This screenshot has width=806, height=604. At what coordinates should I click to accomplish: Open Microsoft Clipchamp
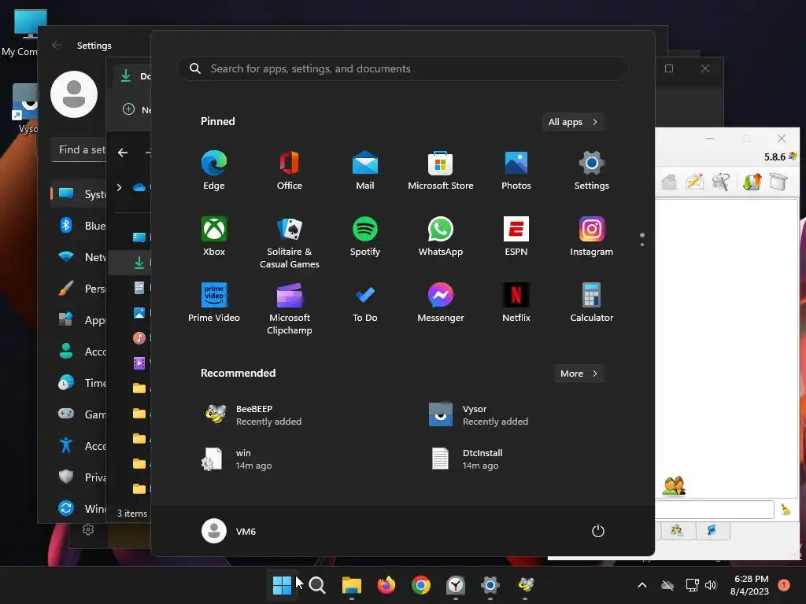pos(290,308)
